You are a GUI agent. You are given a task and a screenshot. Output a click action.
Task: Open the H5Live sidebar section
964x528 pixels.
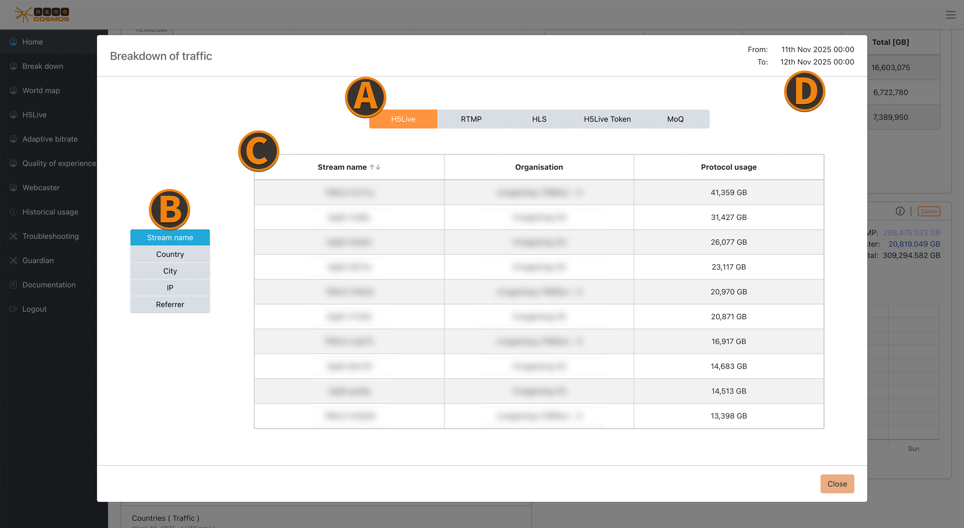34,115
